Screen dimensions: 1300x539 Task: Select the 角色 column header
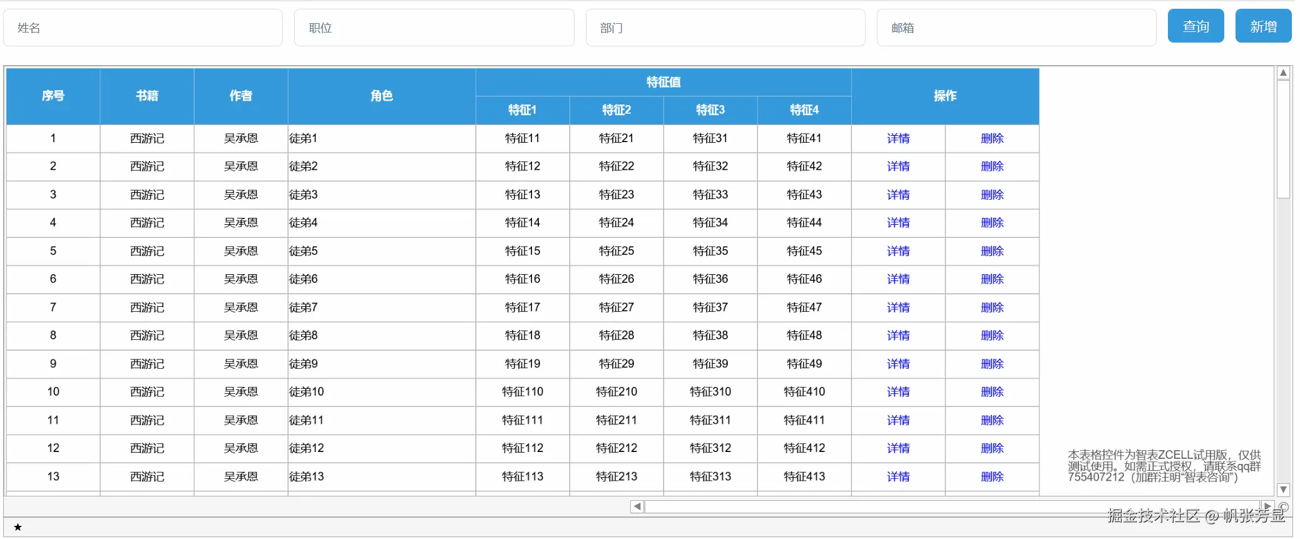(382, 96)
